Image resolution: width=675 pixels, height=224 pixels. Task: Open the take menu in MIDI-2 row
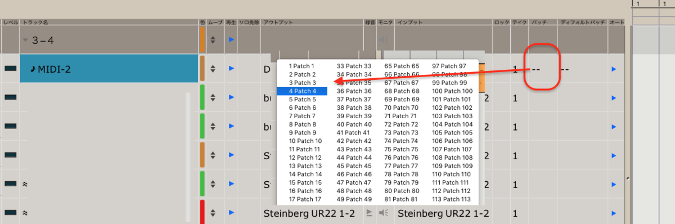click(x=515, y=70)
